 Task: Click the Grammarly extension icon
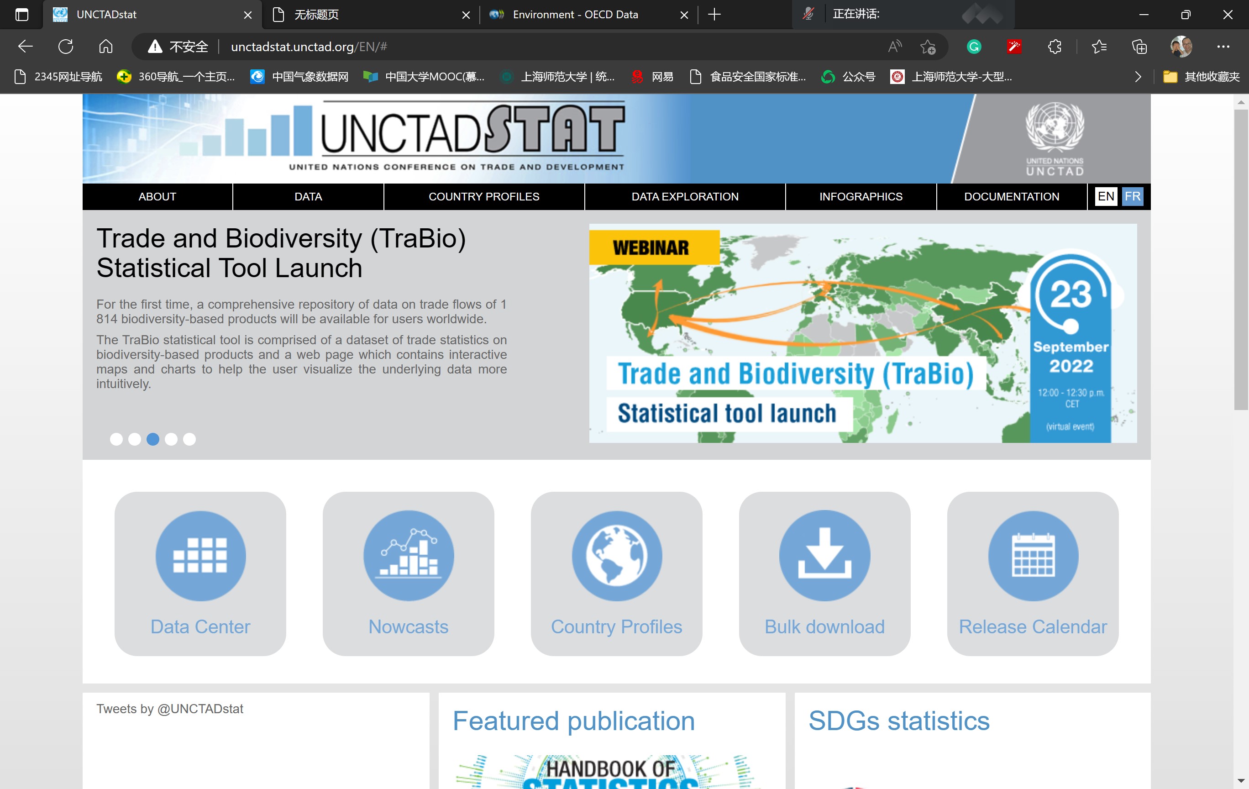click(x=974, y=47)
